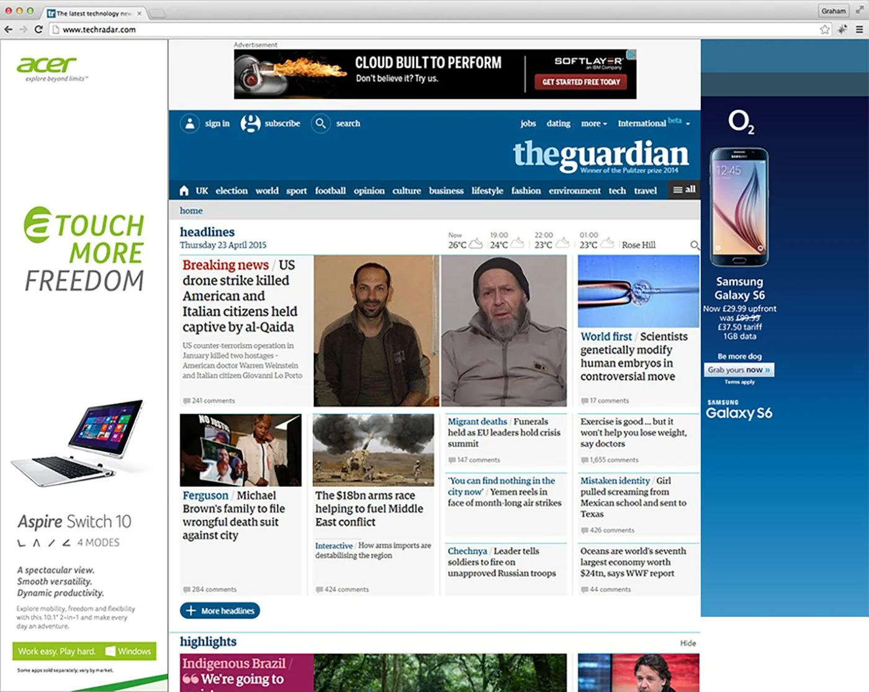Click GET STARTED FREE TODAY ad button

point(581,82)
